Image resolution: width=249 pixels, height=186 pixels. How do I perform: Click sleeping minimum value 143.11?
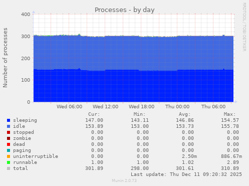pos(140,120)
